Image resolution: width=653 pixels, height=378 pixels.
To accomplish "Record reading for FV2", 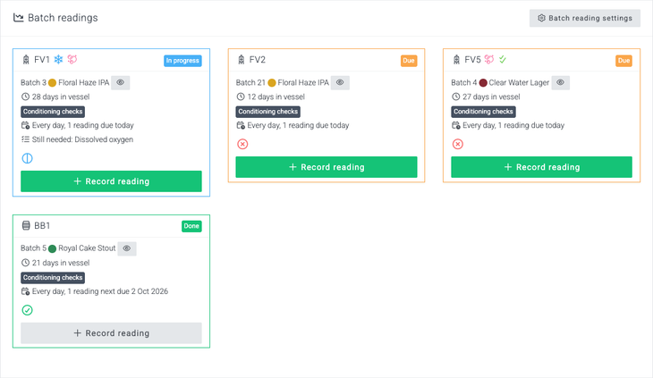I will coord(326,167).
